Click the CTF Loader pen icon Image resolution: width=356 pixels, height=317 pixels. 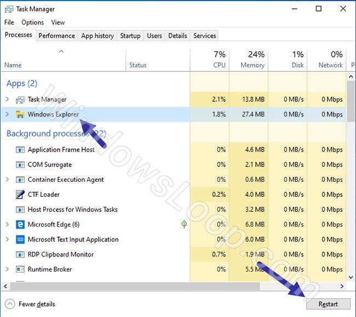[x=20, y=194]
